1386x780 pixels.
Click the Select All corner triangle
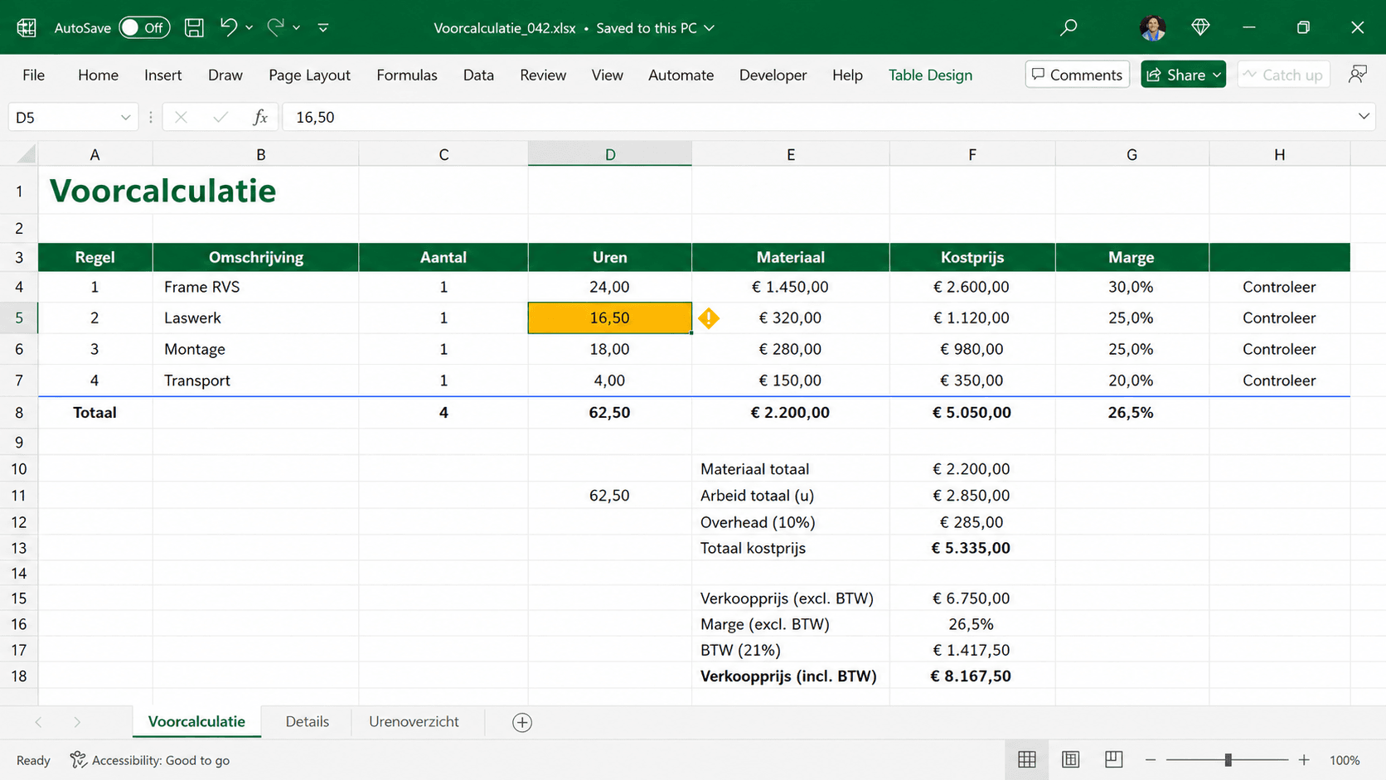coord(27,154)
